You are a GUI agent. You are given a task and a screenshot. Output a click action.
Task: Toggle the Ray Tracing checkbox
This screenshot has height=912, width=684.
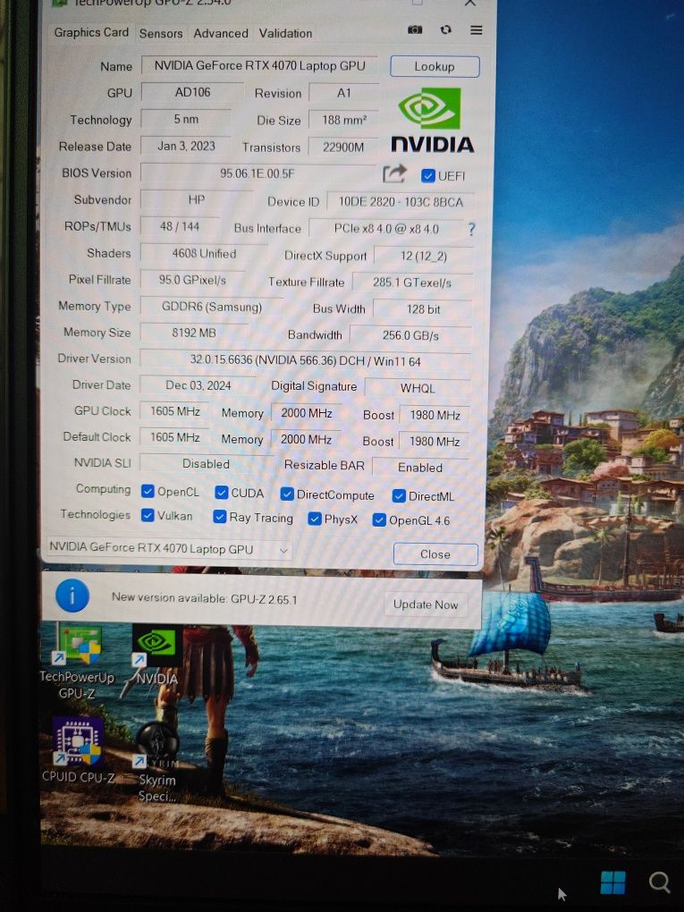[219, 517]
